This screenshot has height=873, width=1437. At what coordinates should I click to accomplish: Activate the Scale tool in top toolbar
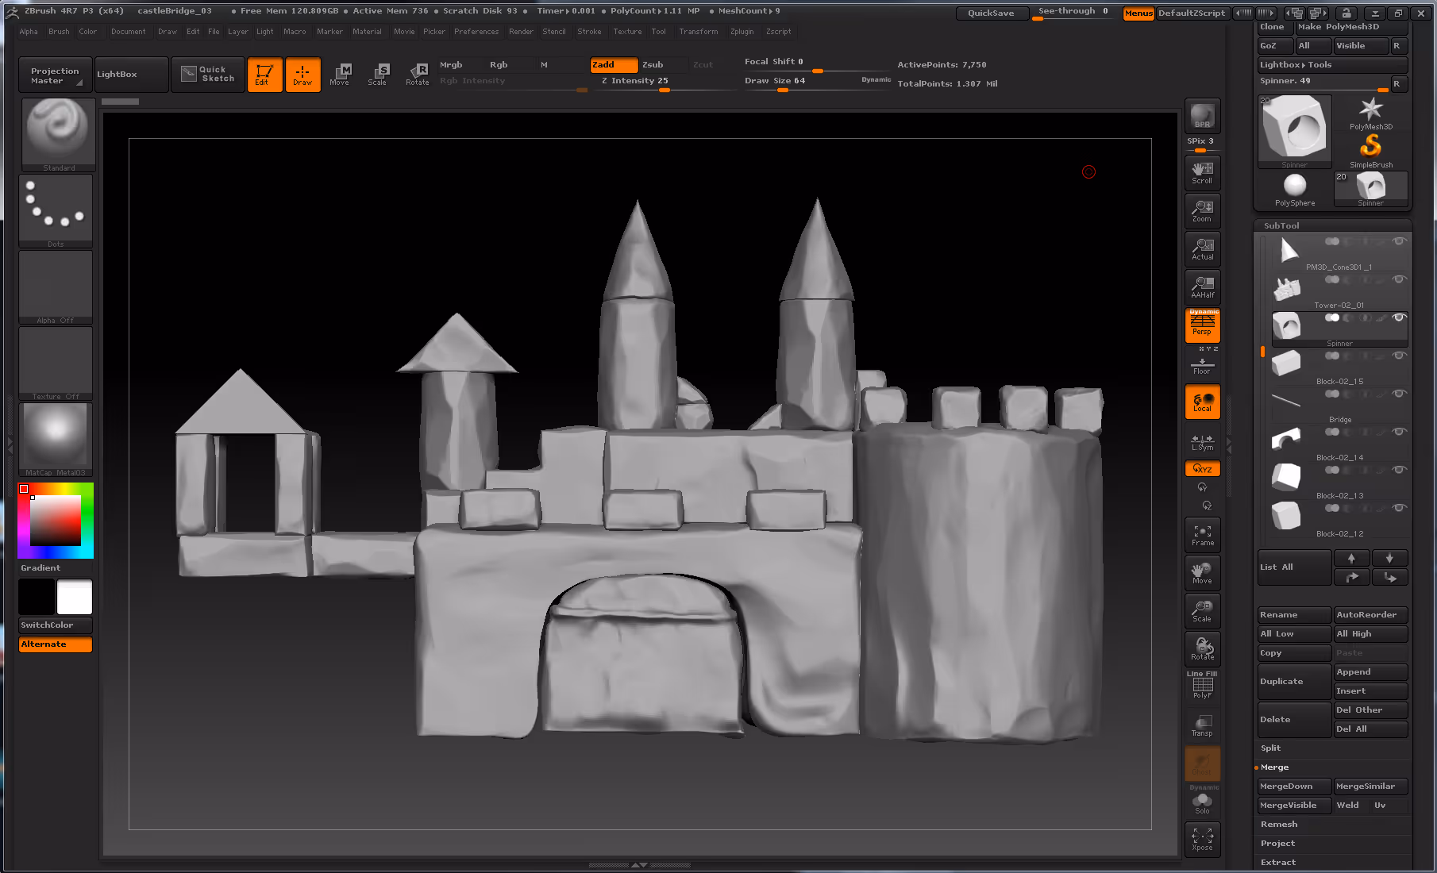378,74
